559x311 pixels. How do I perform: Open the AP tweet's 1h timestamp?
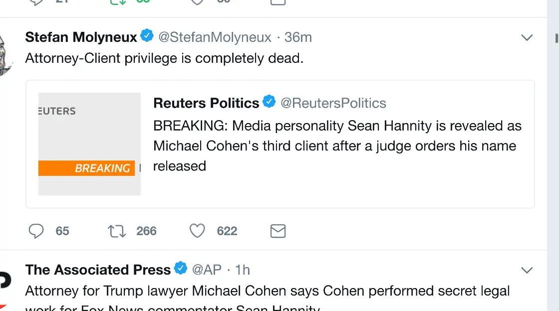click(243, 270)
